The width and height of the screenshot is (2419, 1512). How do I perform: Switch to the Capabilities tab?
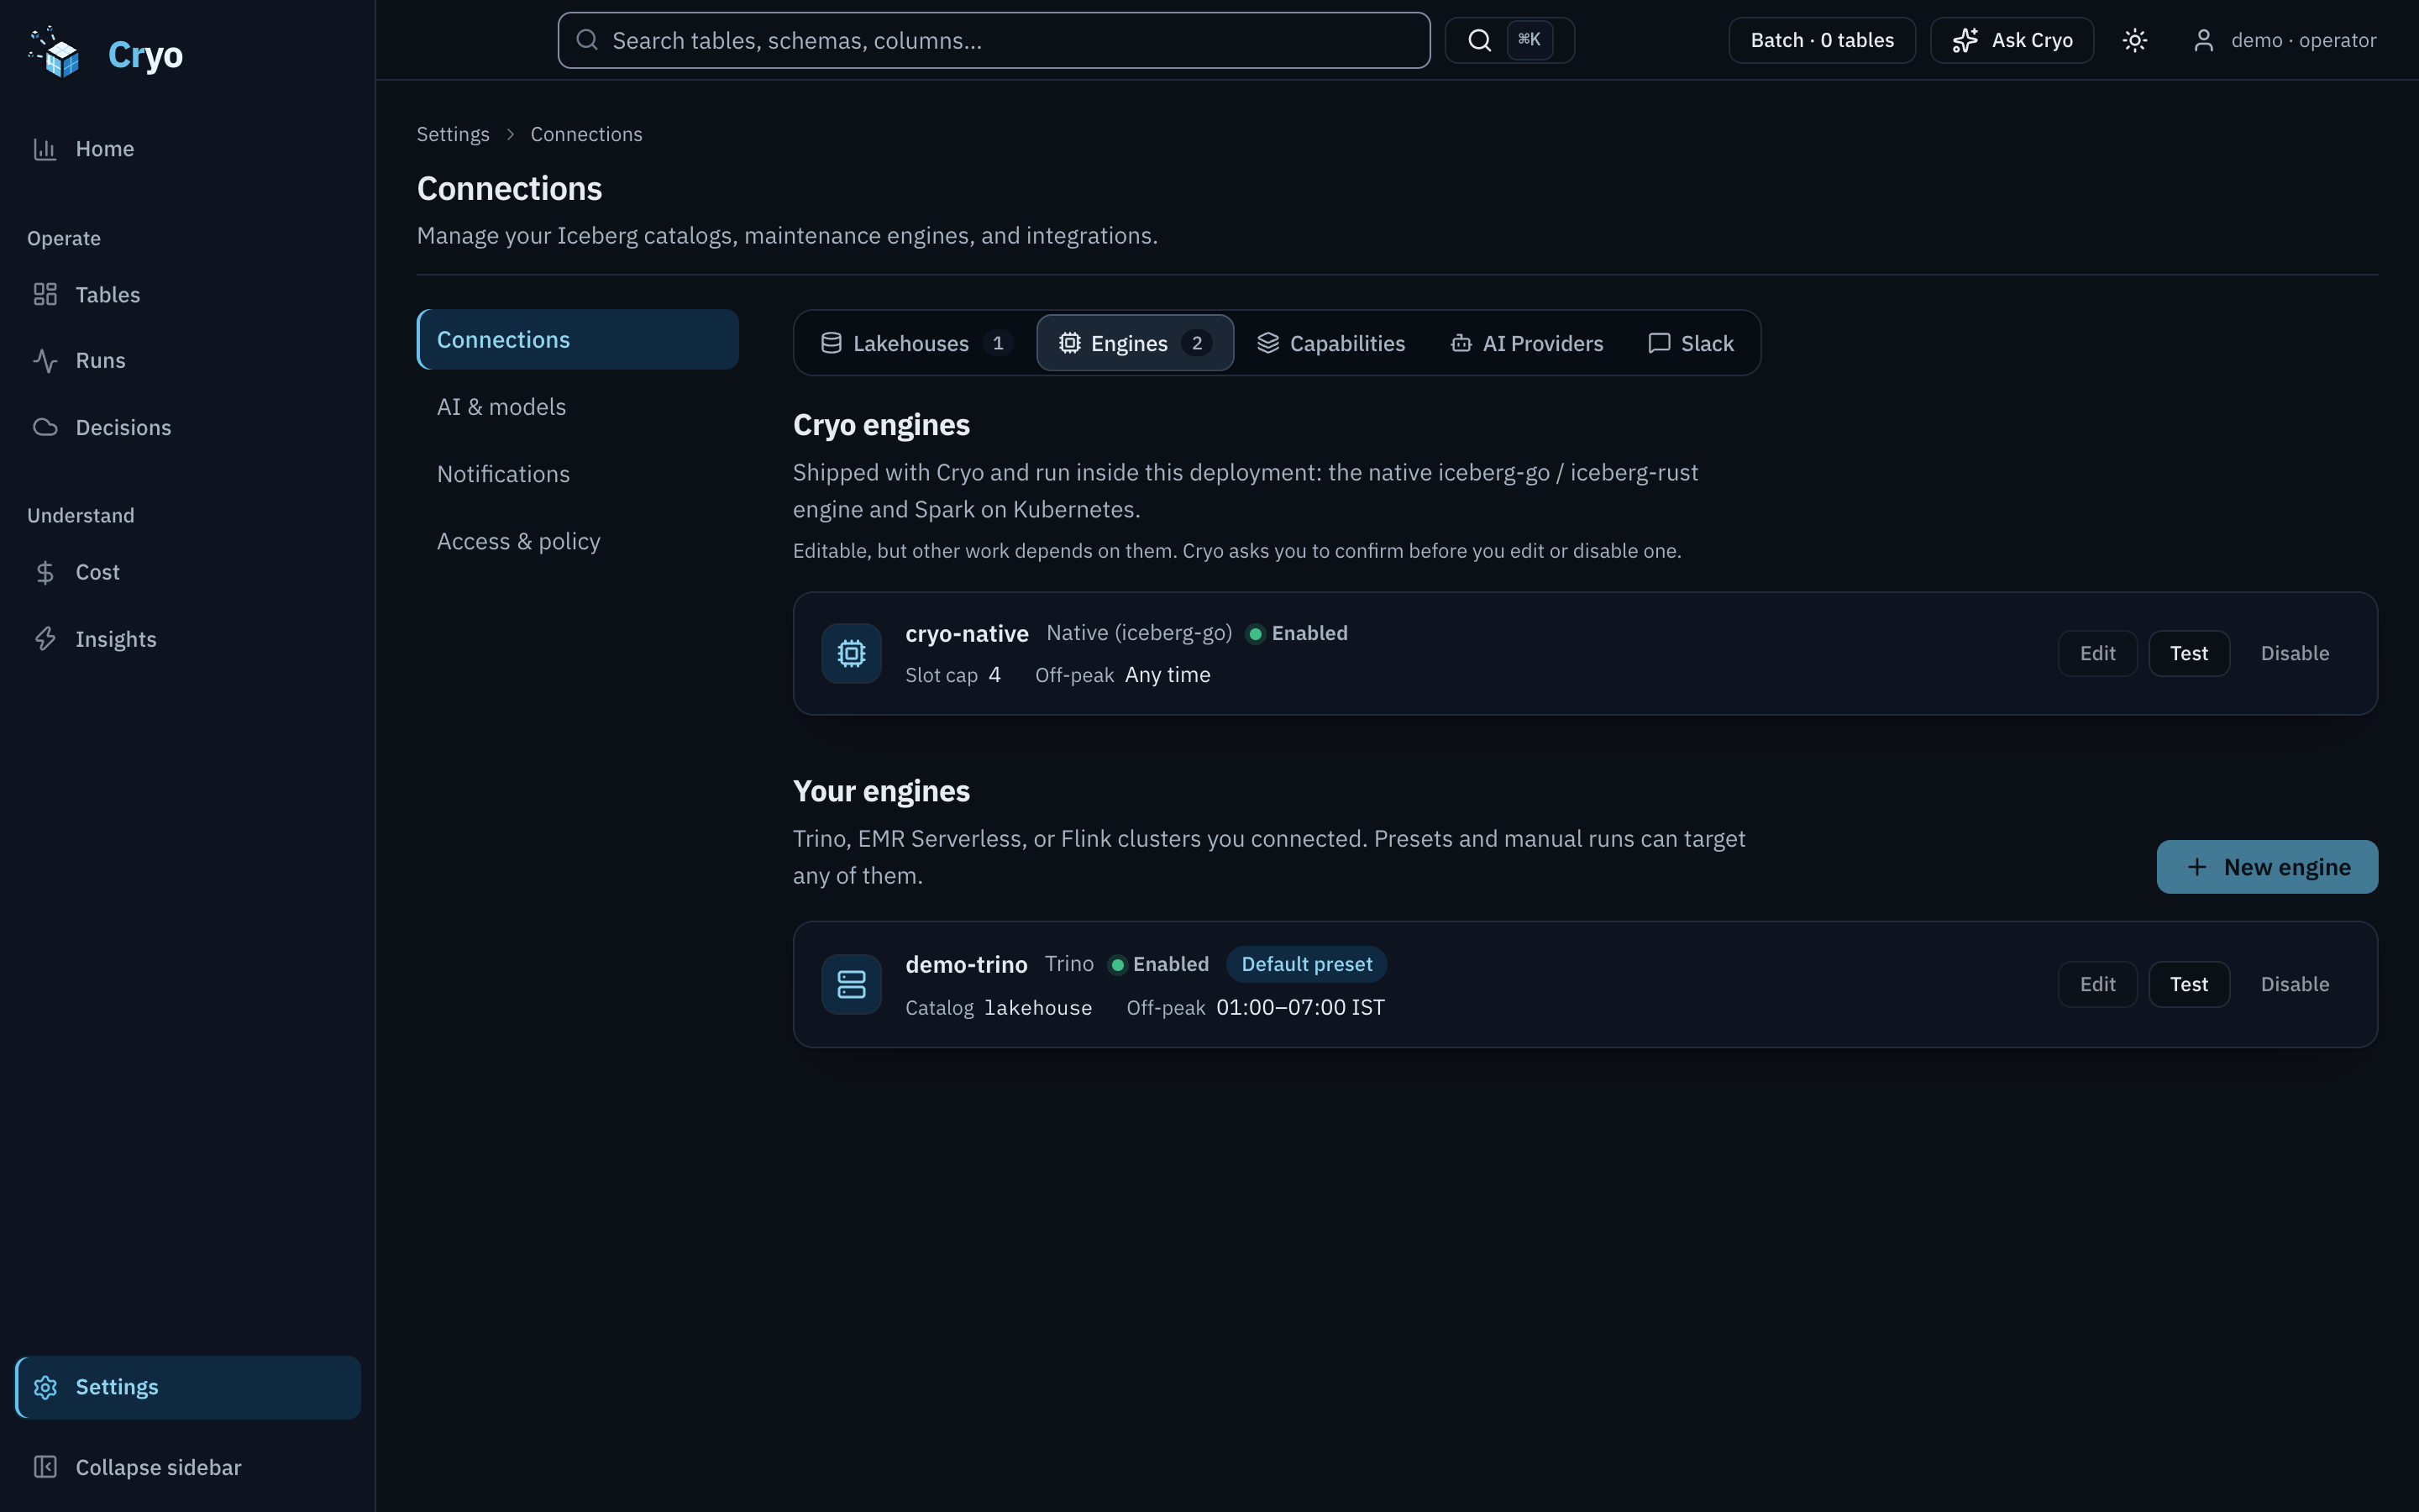click(1330, 343)
